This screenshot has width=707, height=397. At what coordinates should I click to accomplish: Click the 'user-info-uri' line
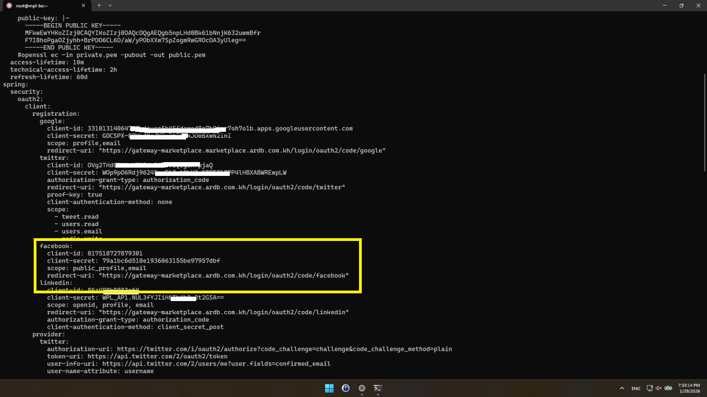pyautogui.click(x=189, y=364)
